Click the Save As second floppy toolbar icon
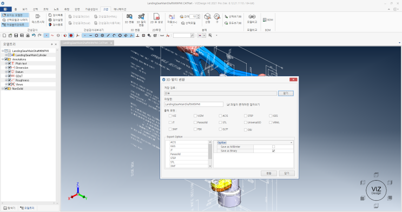Viewport: 402px width, 212px height. pyautogui.click(x=22, y=35)
